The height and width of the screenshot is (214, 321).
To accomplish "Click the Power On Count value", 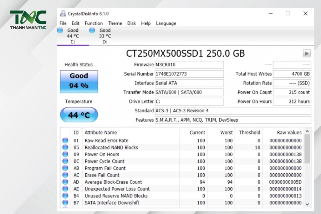I will tap(292, 92).
